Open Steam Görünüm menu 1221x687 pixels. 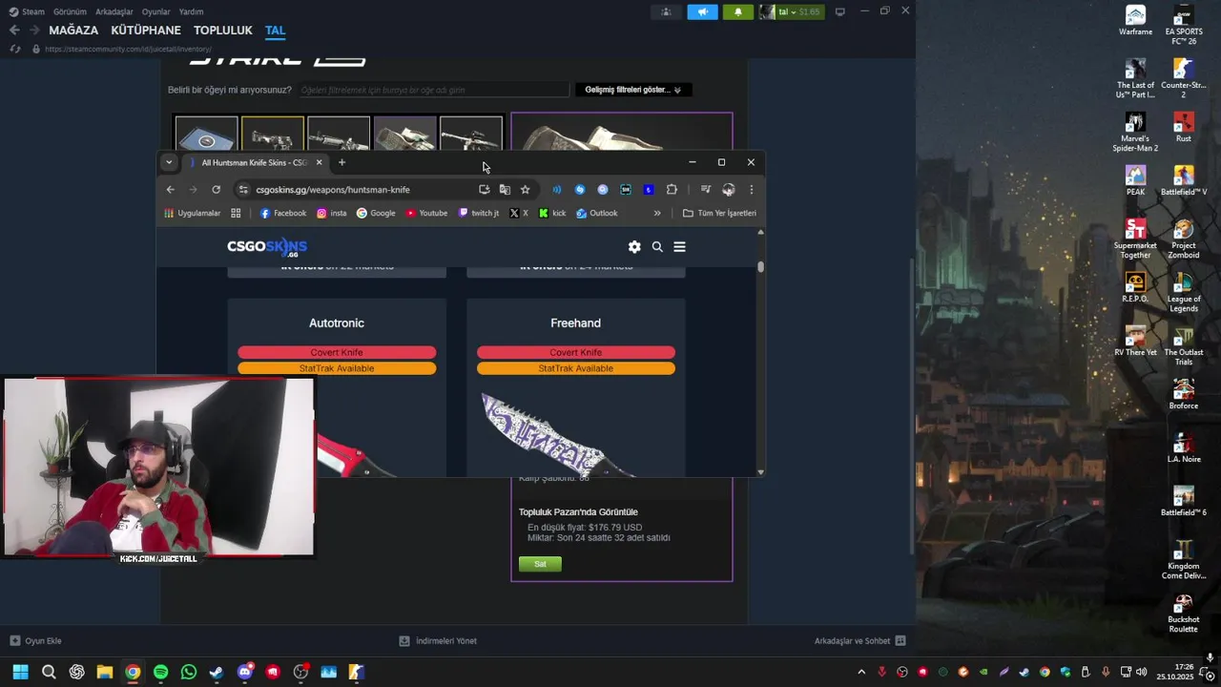[70, 11]
